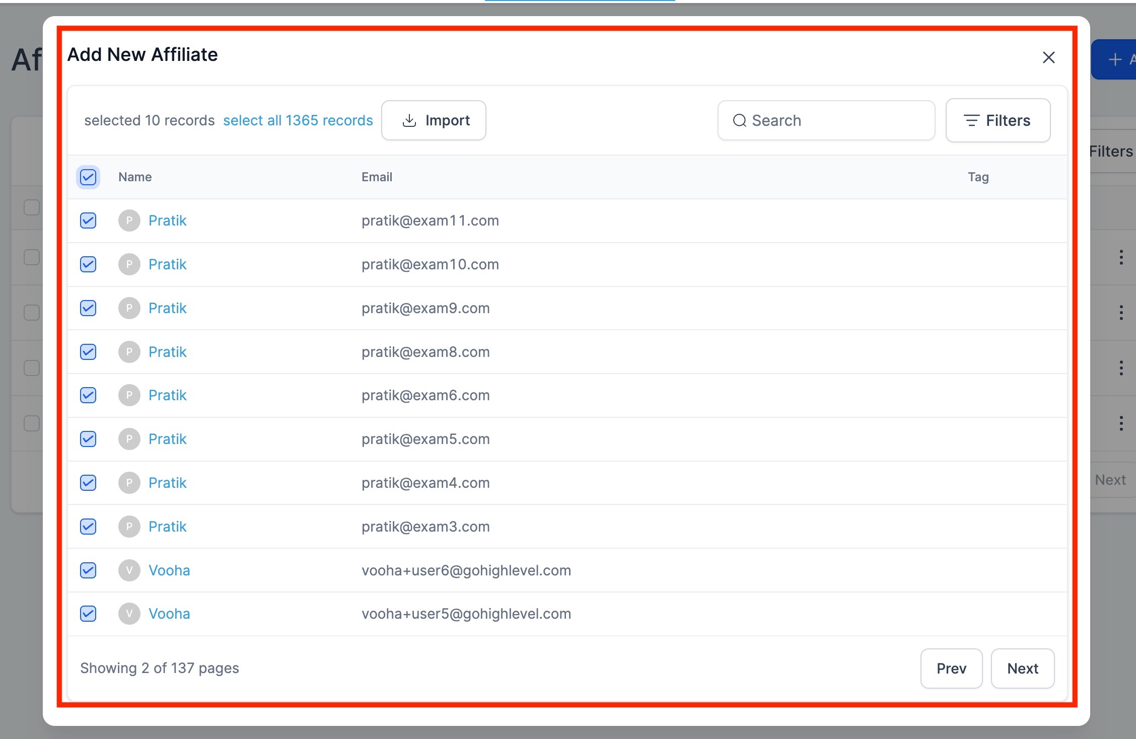1136x739 pixels.
Task: Click select all 1365 records link
Action: point(298,120)
